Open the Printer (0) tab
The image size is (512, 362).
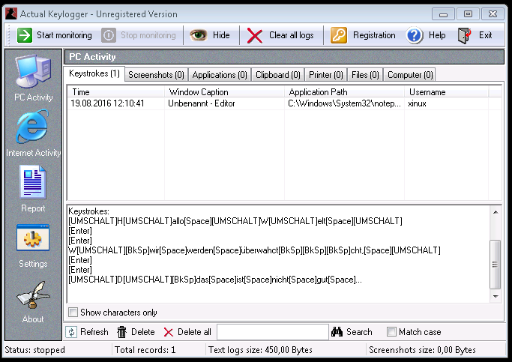pos(326,75)
